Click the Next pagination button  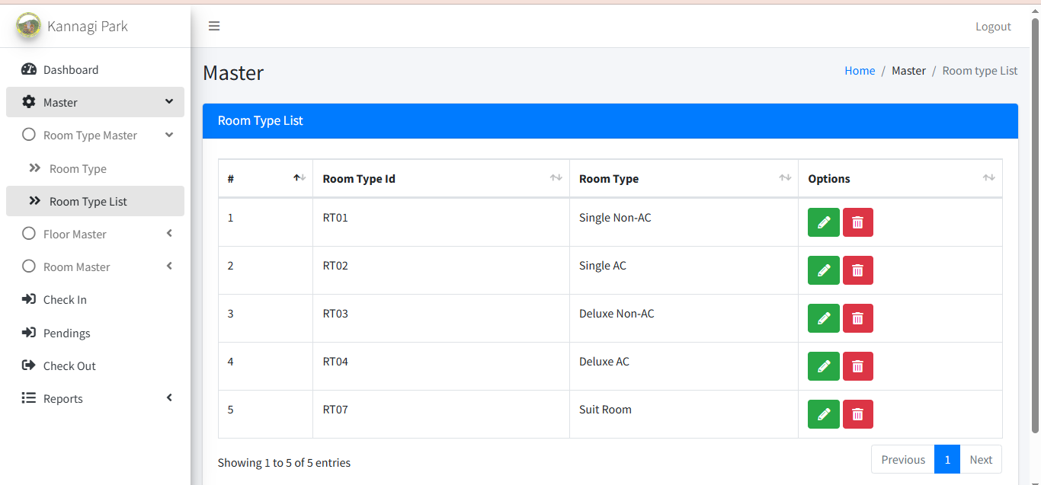pos(981,460)
